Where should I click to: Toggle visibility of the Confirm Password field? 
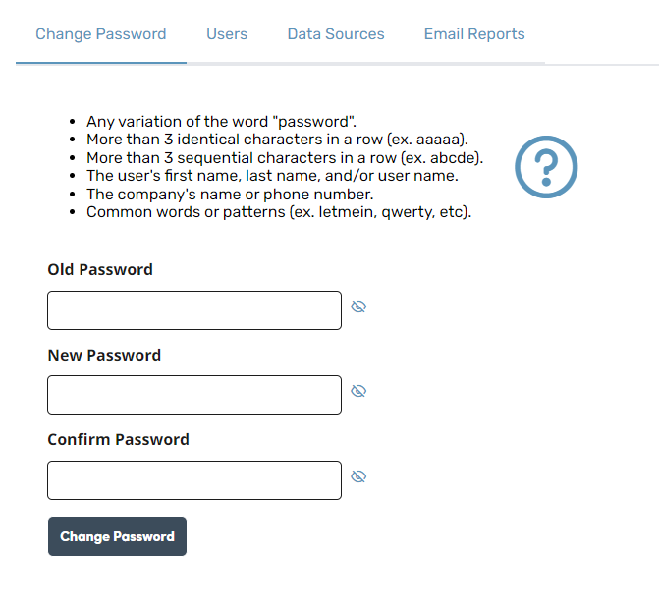(x=358, y=476)
